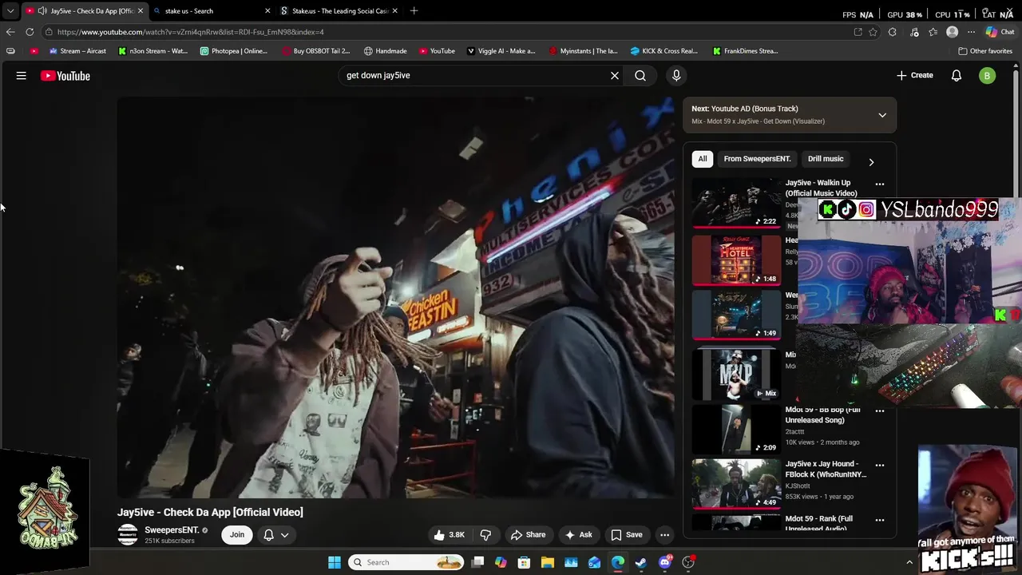The image size is (1022, 575).
Task: Click the video player to pause
Action: pos(396,297)
